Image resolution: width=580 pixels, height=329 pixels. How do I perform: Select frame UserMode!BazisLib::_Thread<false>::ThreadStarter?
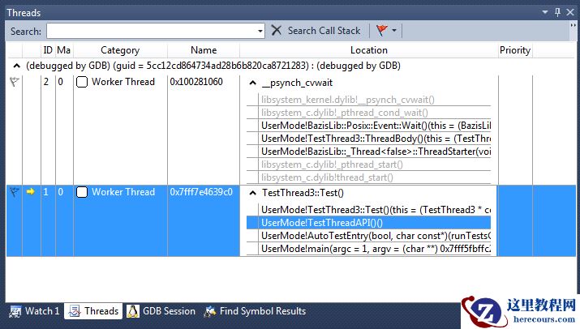[369, 152]
